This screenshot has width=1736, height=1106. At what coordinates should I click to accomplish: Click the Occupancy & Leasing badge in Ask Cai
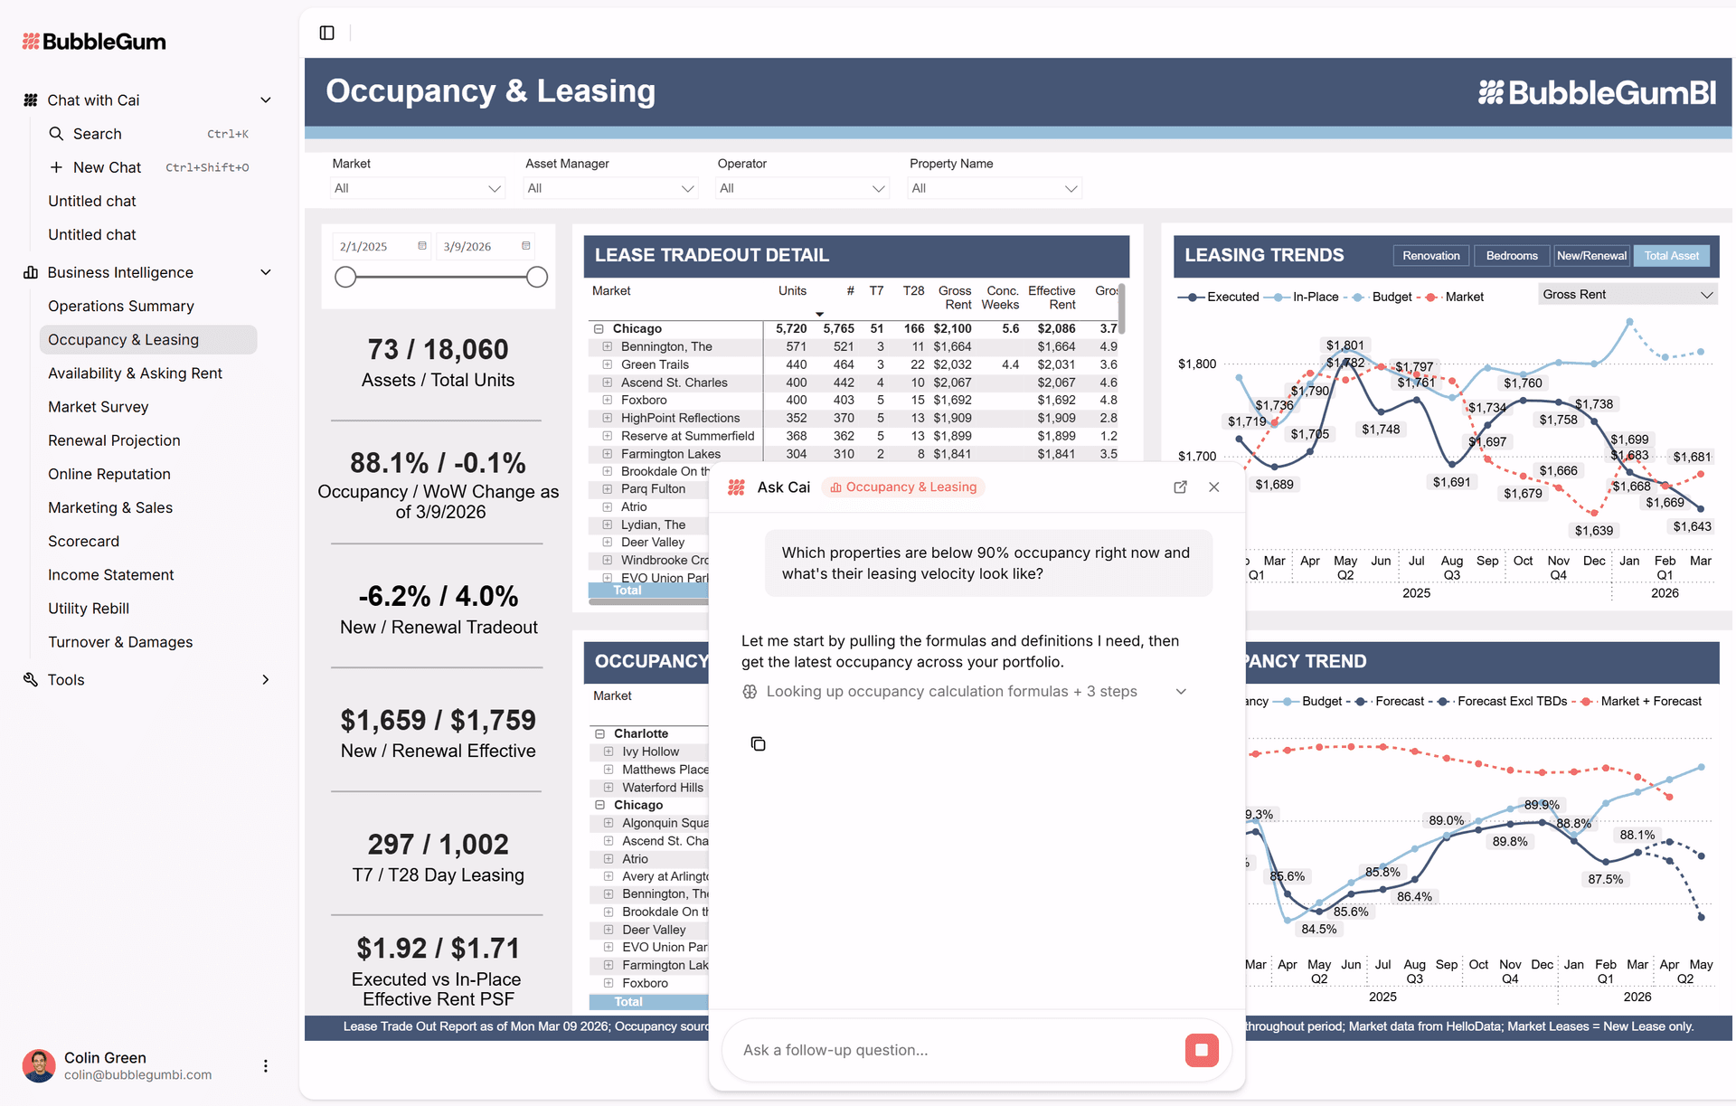click(902, 487)
